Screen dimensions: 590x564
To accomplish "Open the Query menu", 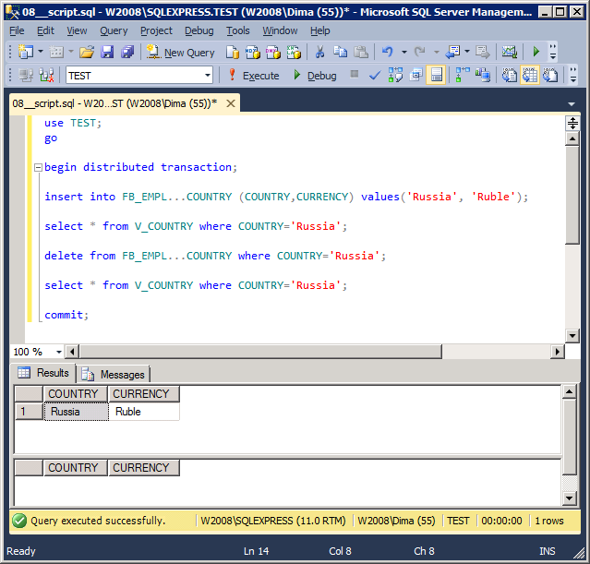I will (114, 30).
